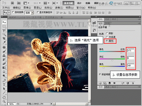Toggle Preserve Luminosity (保留明度) checkbox
Viewport: 142px width, 106px height.
tap(100, 74)
